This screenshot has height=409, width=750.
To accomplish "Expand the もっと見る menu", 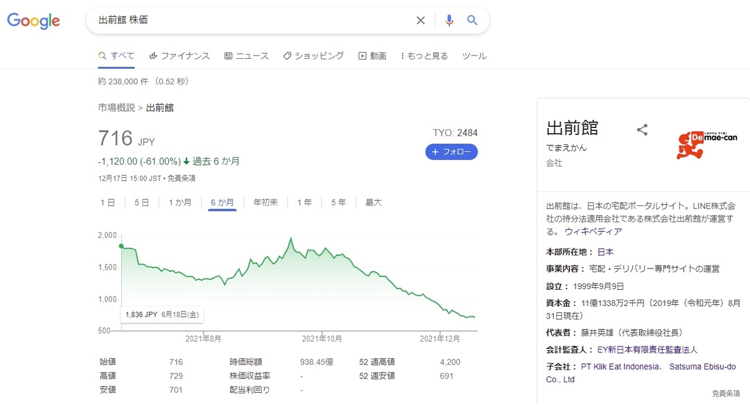I will (x=424, y=56).
